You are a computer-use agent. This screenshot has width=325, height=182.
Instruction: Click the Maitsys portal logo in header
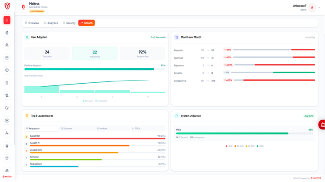[23, 7]
